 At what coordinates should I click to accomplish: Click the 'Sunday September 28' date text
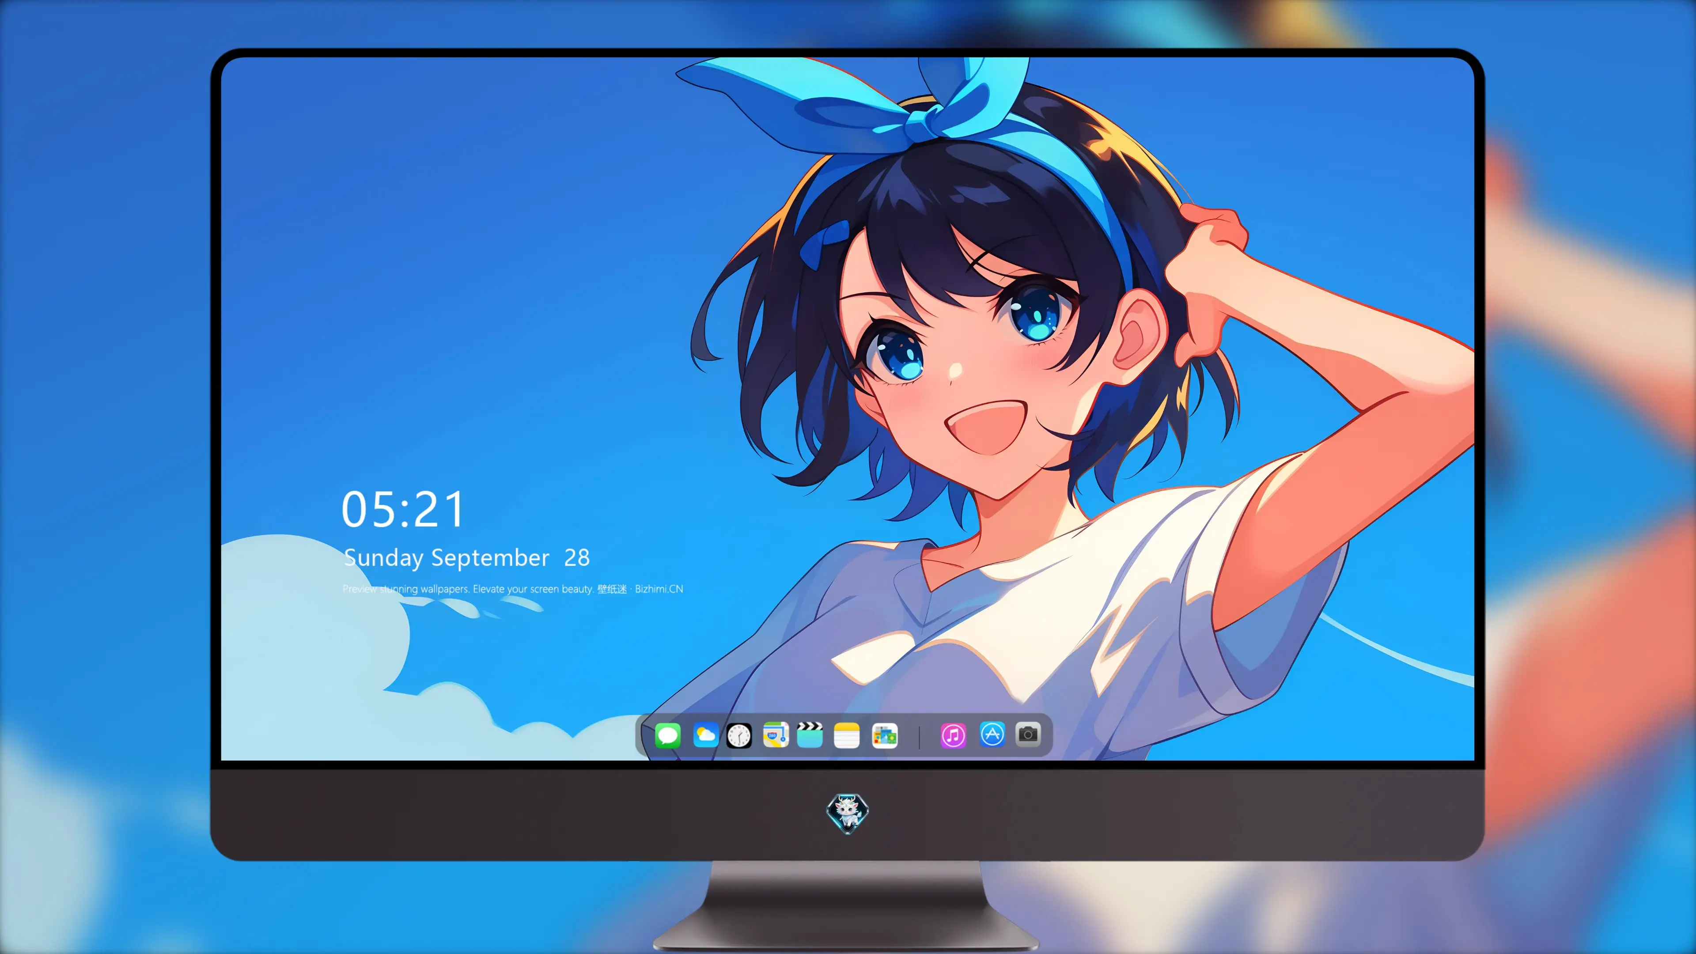point(467,558)
